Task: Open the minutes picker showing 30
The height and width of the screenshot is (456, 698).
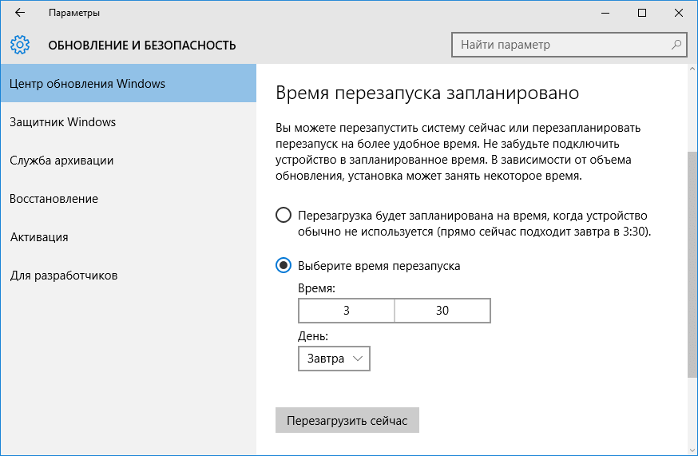Action: coord(442,311)
